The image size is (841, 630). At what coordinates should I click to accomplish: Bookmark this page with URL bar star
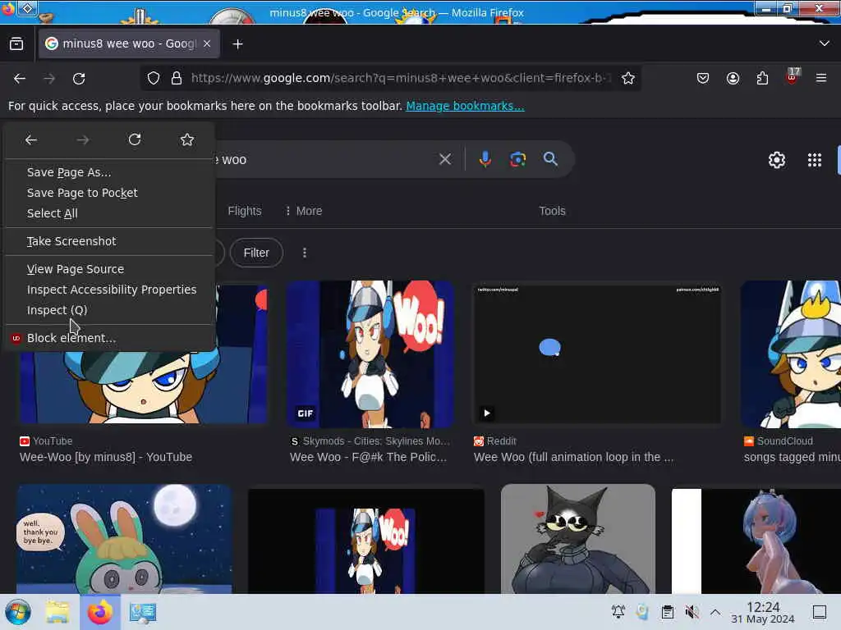coord(627,78)
